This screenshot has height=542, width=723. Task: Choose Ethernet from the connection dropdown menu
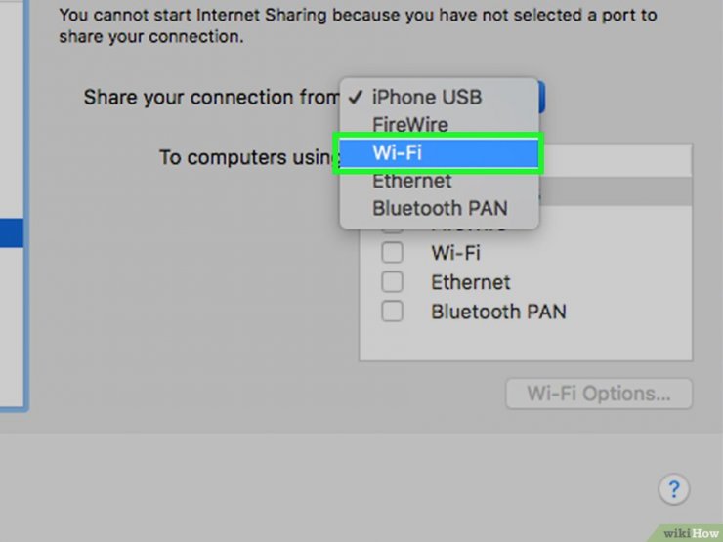click(x=439, y=181)
